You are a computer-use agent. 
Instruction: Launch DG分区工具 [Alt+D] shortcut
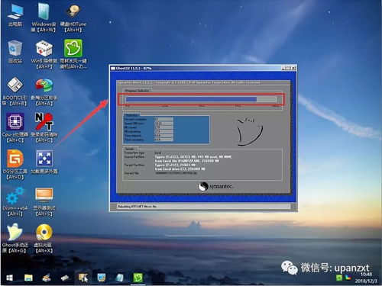point(15,165)
